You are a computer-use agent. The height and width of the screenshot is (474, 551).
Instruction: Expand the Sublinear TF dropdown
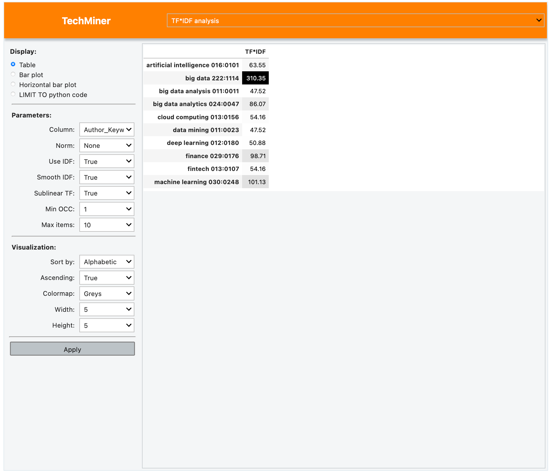click(x=107, y=193)
